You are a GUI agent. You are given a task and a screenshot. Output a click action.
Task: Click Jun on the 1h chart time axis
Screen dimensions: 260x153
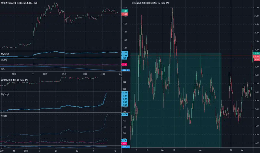[x=201, y=150]
